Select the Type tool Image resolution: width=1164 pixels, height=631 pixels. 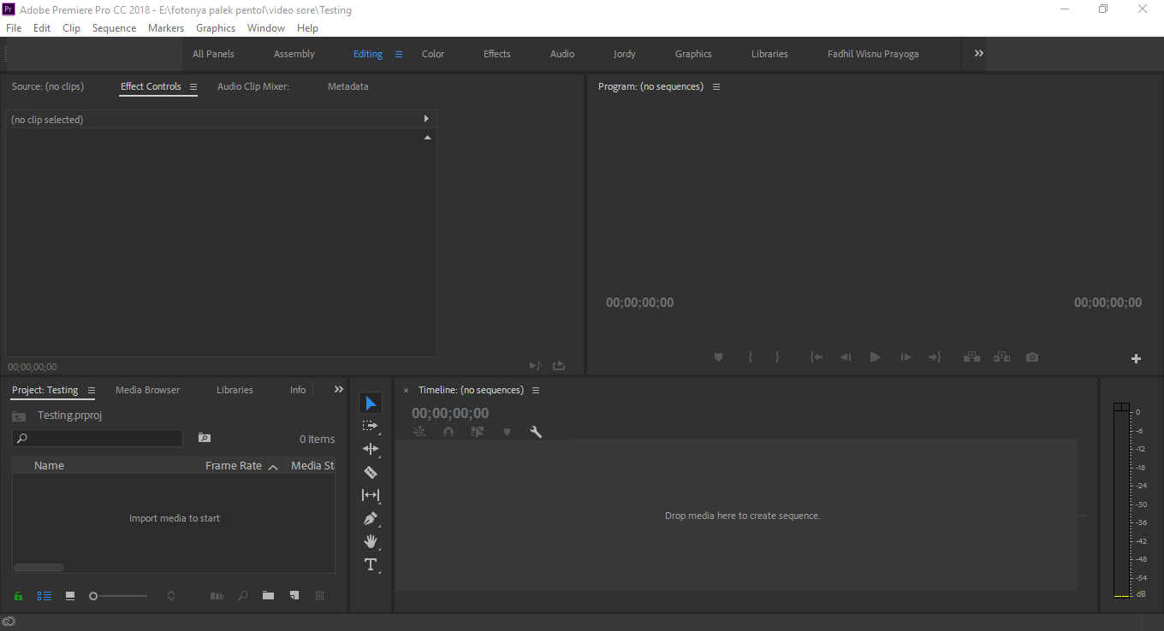pos(371,564)
